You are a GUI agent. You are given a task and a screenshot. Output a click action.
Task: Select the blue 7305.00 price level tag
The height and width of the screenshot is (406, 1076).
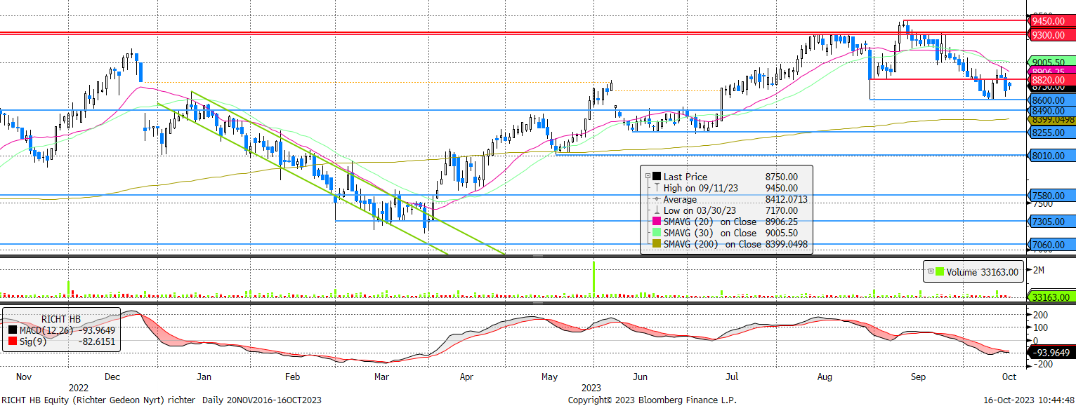1051,222
